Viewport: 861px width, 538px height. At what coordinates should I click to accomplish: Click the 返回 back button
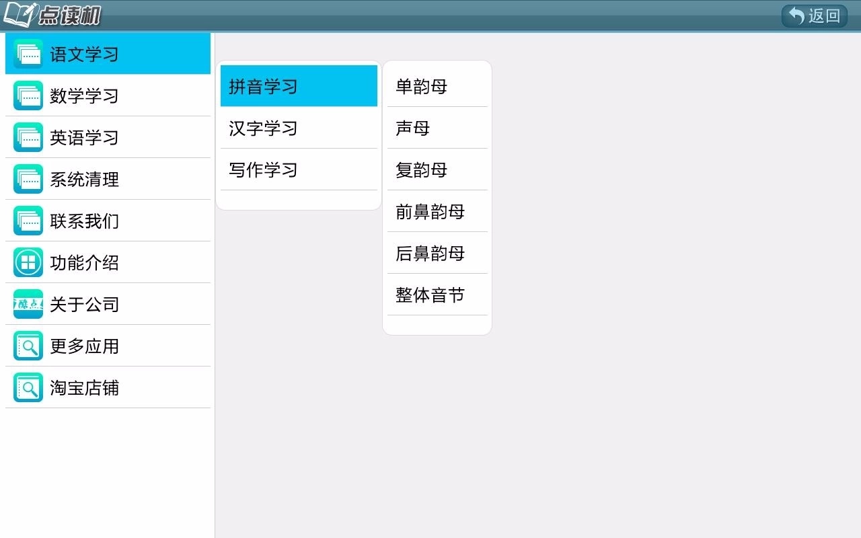tap(814, 15)
